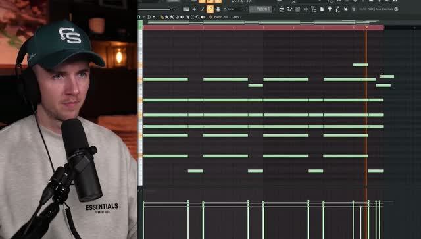The image size is (421, 239).
Task: Click the orange playhead marker on timeline
Action: click(366, 27)
